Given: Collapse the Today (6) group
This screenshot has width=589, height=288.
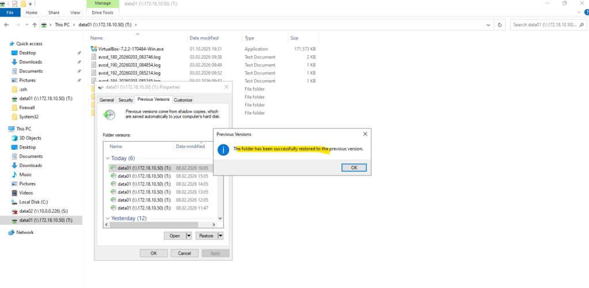Looking at the screenshot, I should (108, 158).
